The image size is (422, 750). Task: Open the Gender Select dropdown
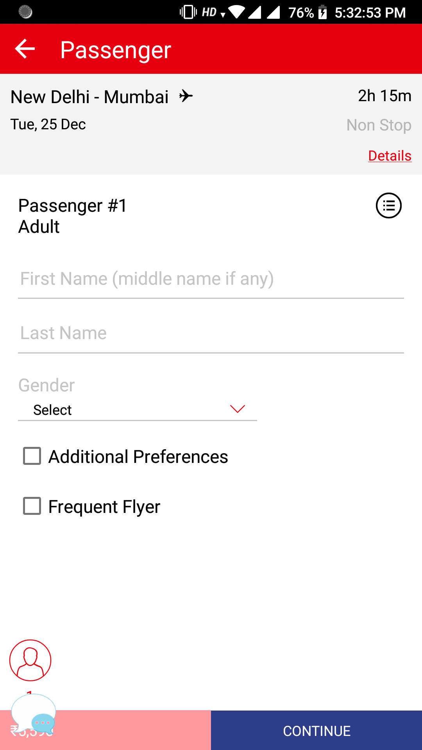137,410
